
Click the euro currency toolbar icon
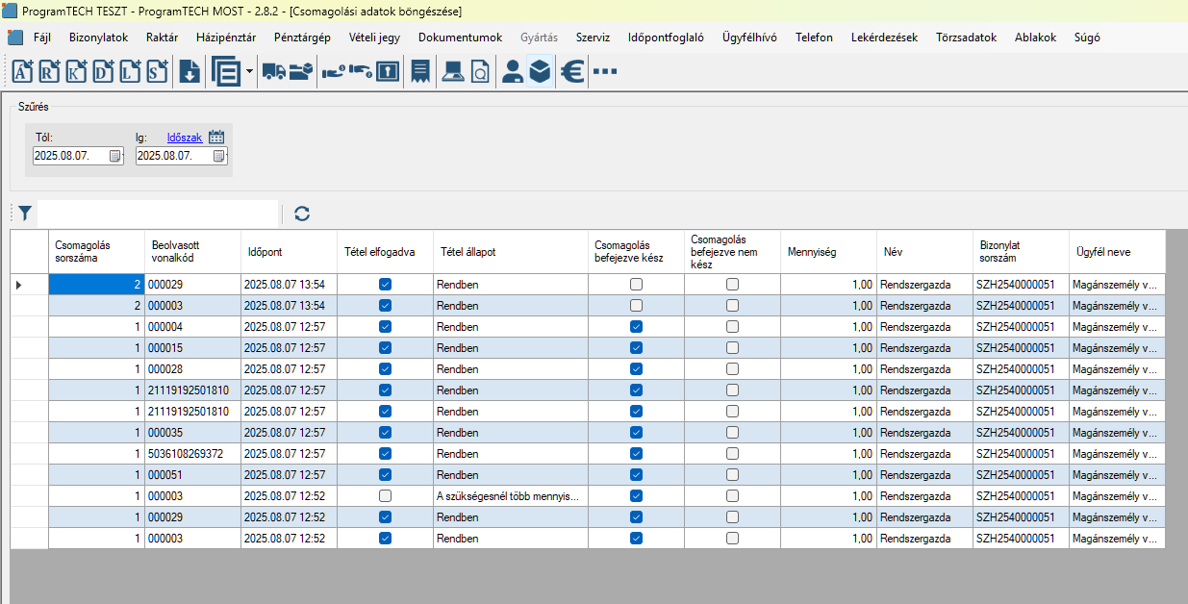[x=573, y=71]
